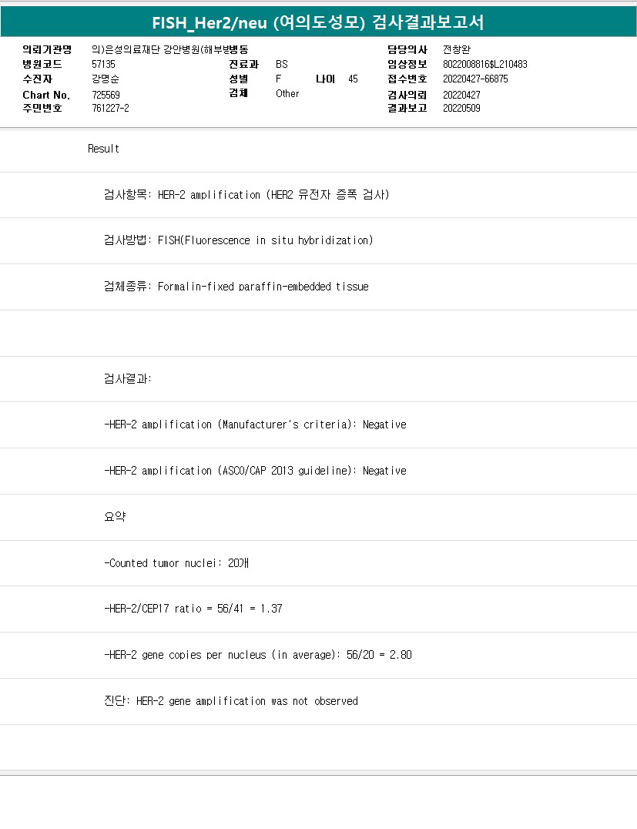The width and height of the screenshot is (637, 829).
Task: Click the department value BS
Action: [x=281, y=64]
